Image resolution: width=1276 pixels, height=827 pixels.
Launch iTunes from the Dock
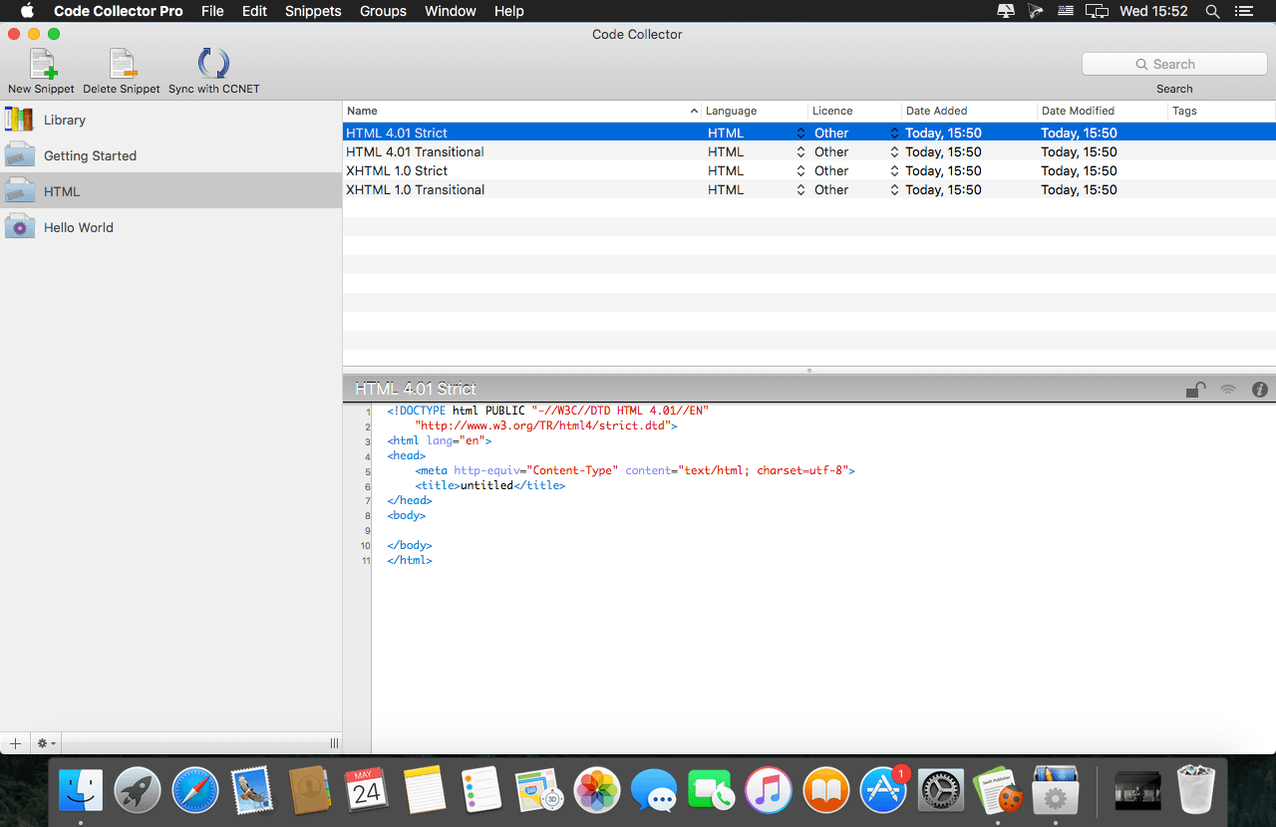(x=769, y=791)
